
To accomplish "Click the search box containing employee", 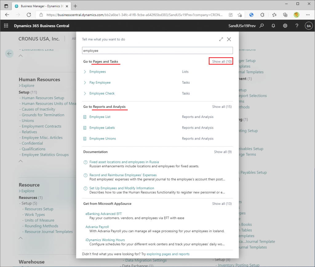I will point(157,51).
